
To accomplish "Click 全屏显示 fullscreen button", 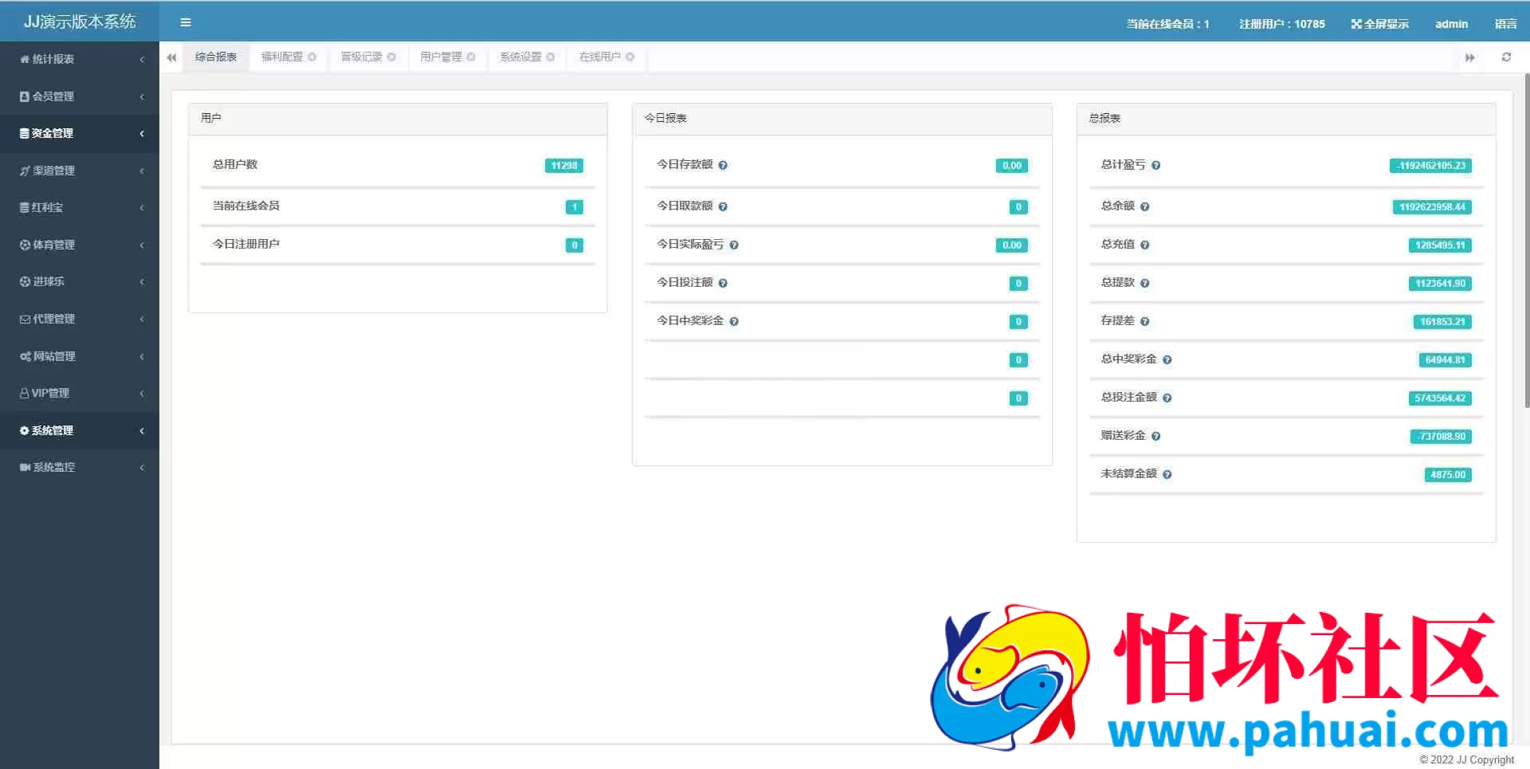I will (x=1379, y=24).
